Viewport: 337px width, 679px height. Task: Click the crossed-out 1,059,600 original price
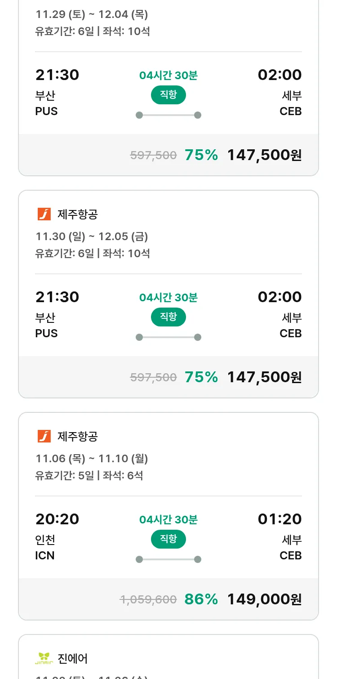pyautogui.click(x=148, y=599)
